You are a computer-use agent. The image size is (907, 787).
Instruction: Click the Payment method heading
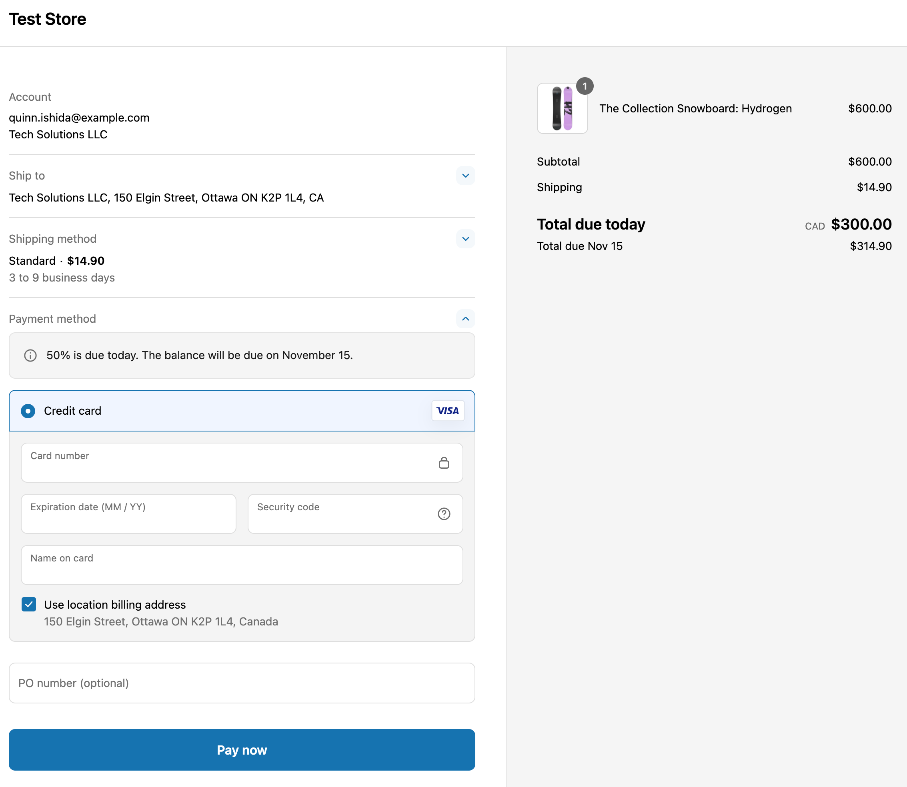coord(52,319)
